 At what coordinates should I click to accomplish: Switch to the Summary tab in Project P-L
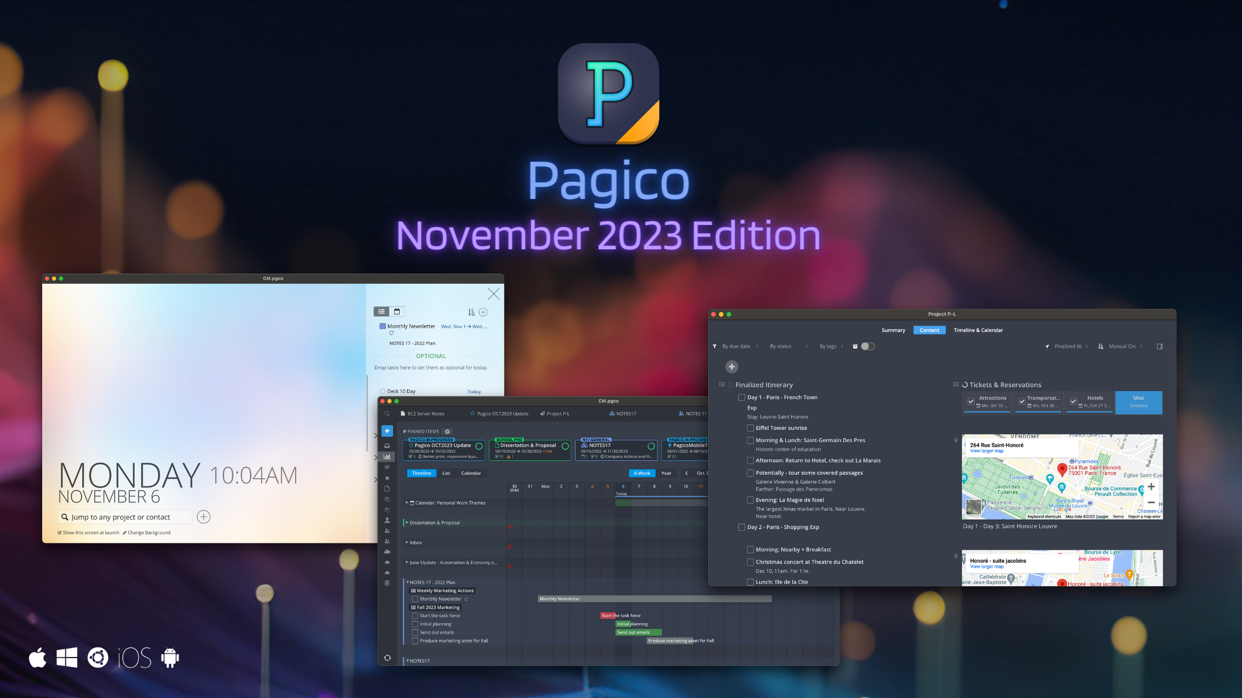(x=893, y=330)
